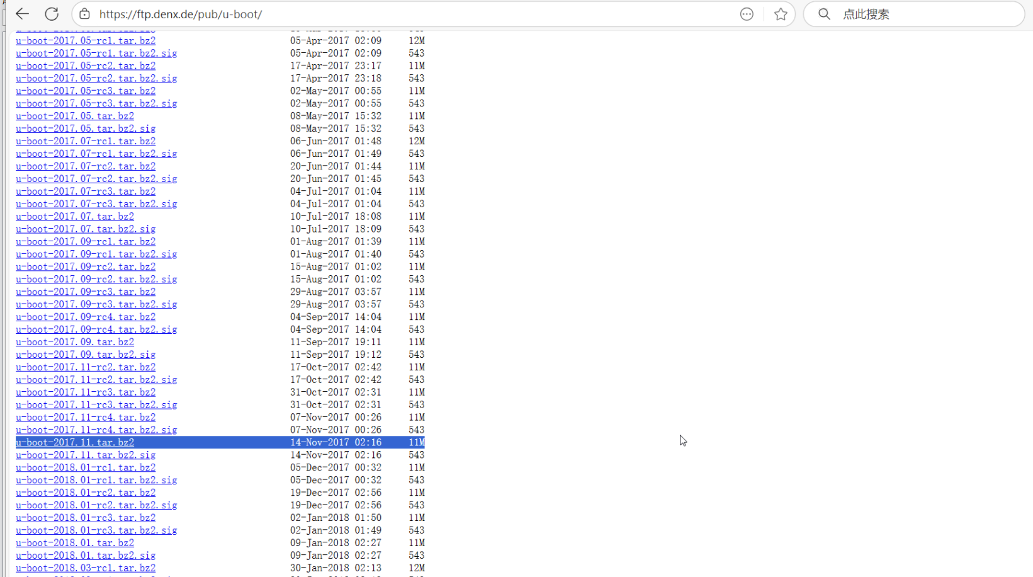Download u-boot-2017.11-rc4.tar.bz2
Screen dimensions: 1033x577
[x=86, y=418]
